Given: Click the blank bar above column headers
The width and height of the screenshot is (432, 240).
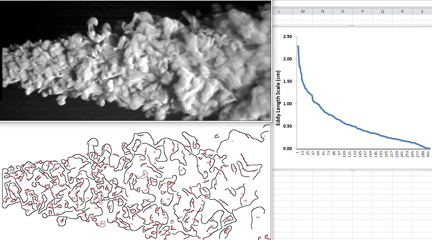Looking at the screenshot, I should pos(352,4).
